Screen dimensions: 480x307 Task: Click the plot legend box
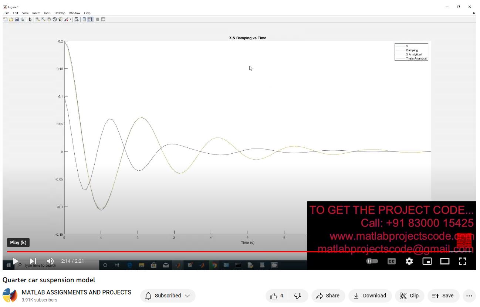tap(411, 52)
